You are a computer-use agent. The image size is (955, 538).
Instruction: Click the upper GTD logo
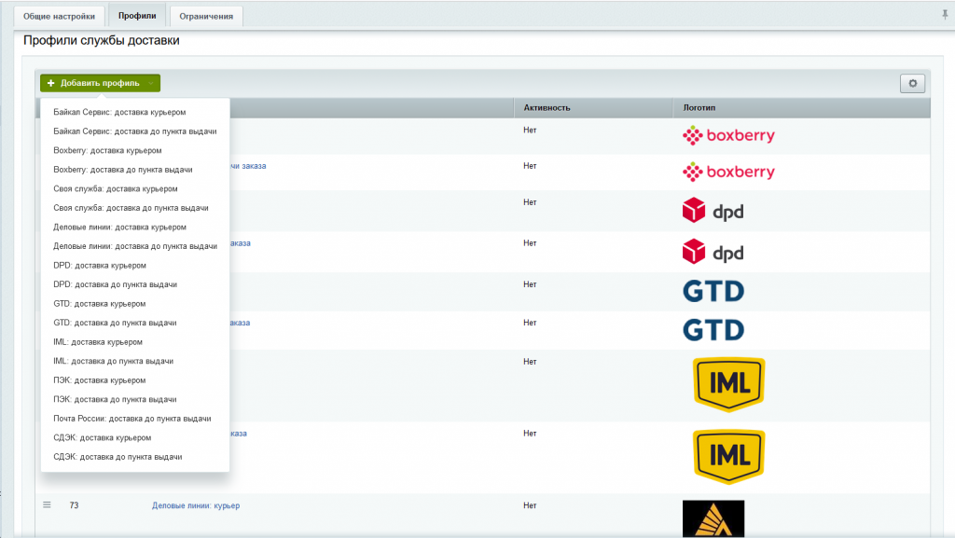[x=713, y=291]
